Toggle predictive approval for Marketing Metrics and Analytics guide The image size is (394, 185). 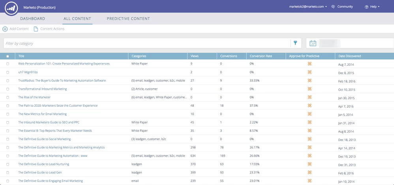pos(310,147)
